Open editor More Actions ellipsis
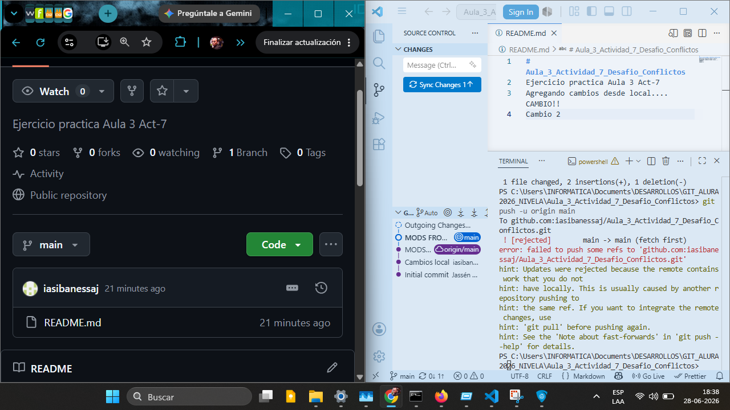Image resolution: width=730 pixels, height=410 pixels. coord(717,33)
